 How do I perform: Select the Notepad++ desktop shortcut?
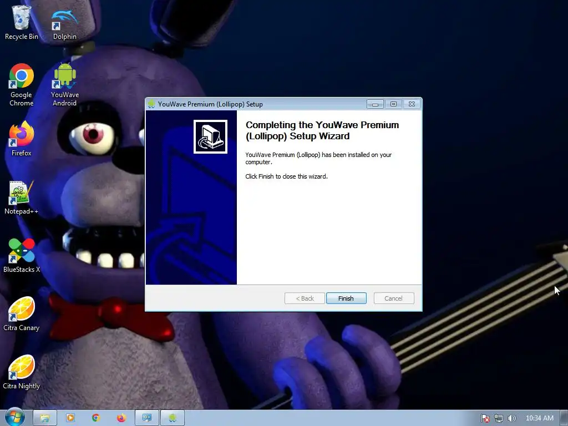[x=22, y=198]
